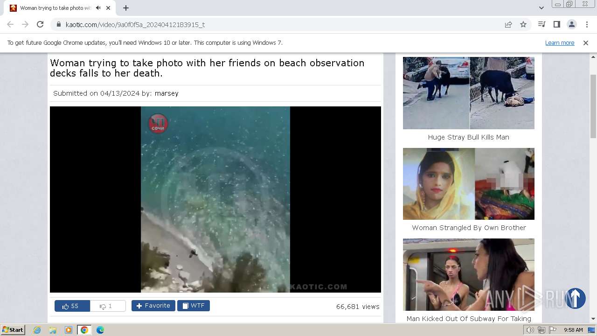Like the video with thumbs up 55
The image size is (597, 336).
[72, 306]
